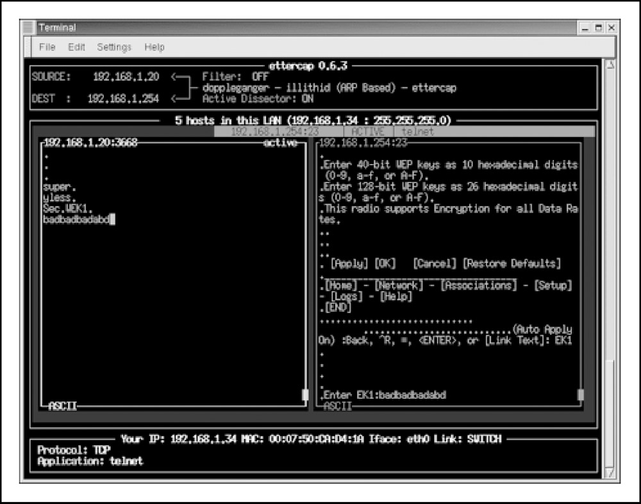Click the ACTIVE status in the highlighted row
Screen dimensions: 641x504
[x=368, y=131]
